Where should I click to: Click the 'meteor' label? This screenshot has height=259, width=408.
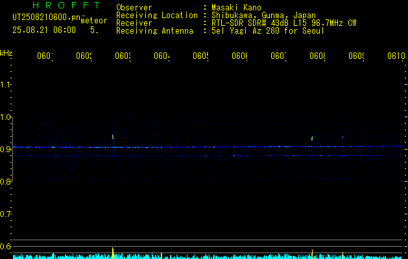(x=94, y=21)
